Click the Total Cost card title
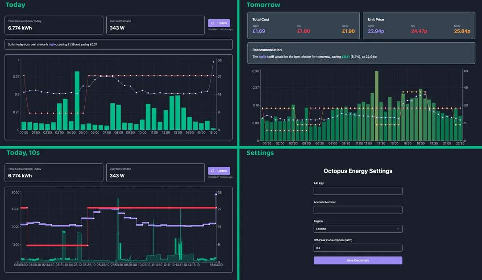The width and height of the screenshot is (482, 280). pos(261,19)
